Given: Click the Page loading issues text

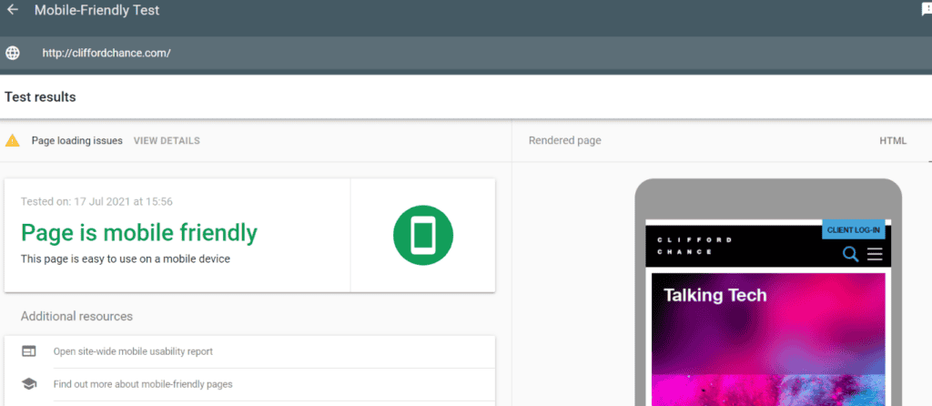Looking at the screenshot, I should (76, 141).
